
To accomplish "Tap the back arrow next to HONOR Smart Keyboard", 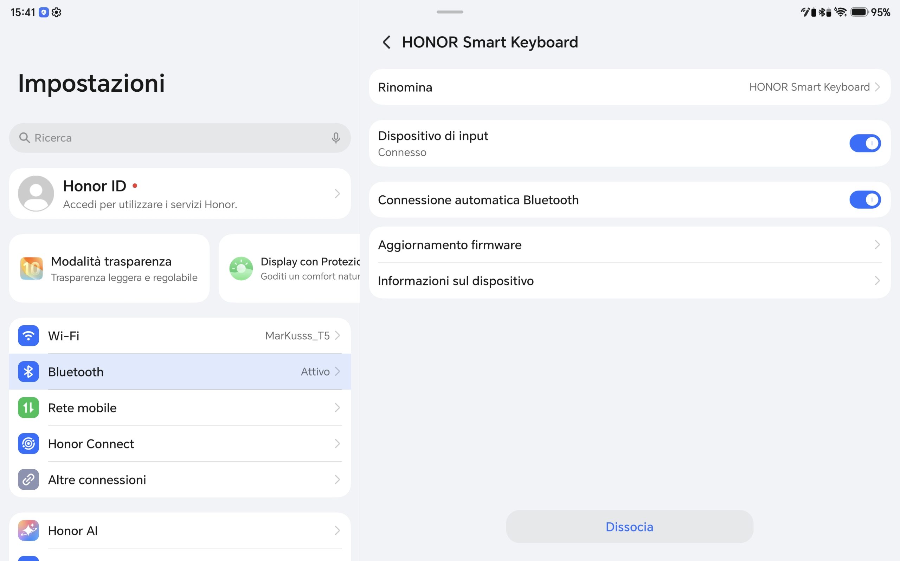I will pos(386,42).
